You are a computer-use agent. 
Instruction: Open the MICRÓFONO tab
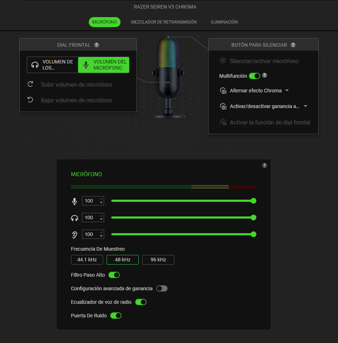click(x=104, y=22)
